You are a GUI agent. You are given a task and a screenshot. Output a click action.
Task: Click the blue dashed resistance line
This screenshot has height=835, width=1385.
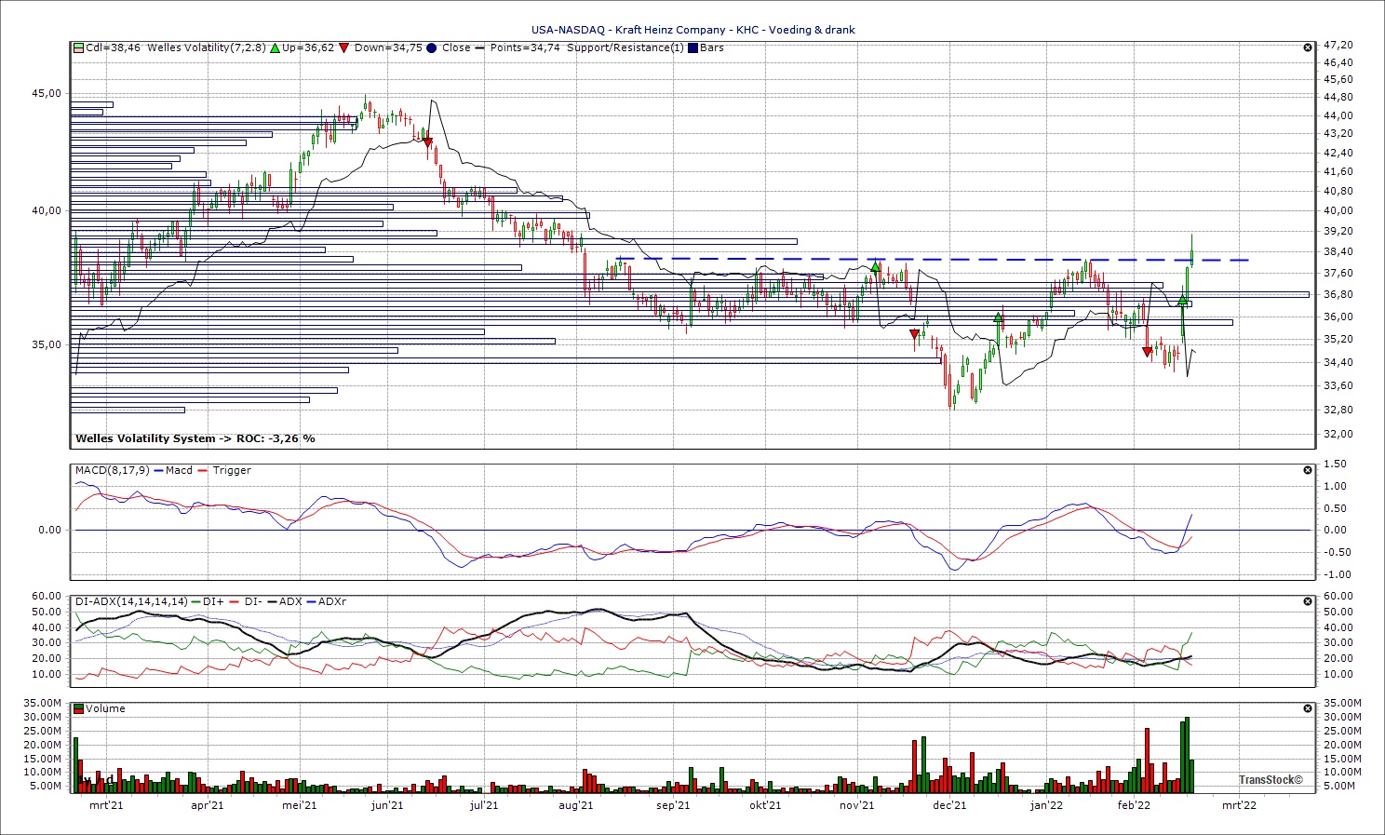click(931, 259)
